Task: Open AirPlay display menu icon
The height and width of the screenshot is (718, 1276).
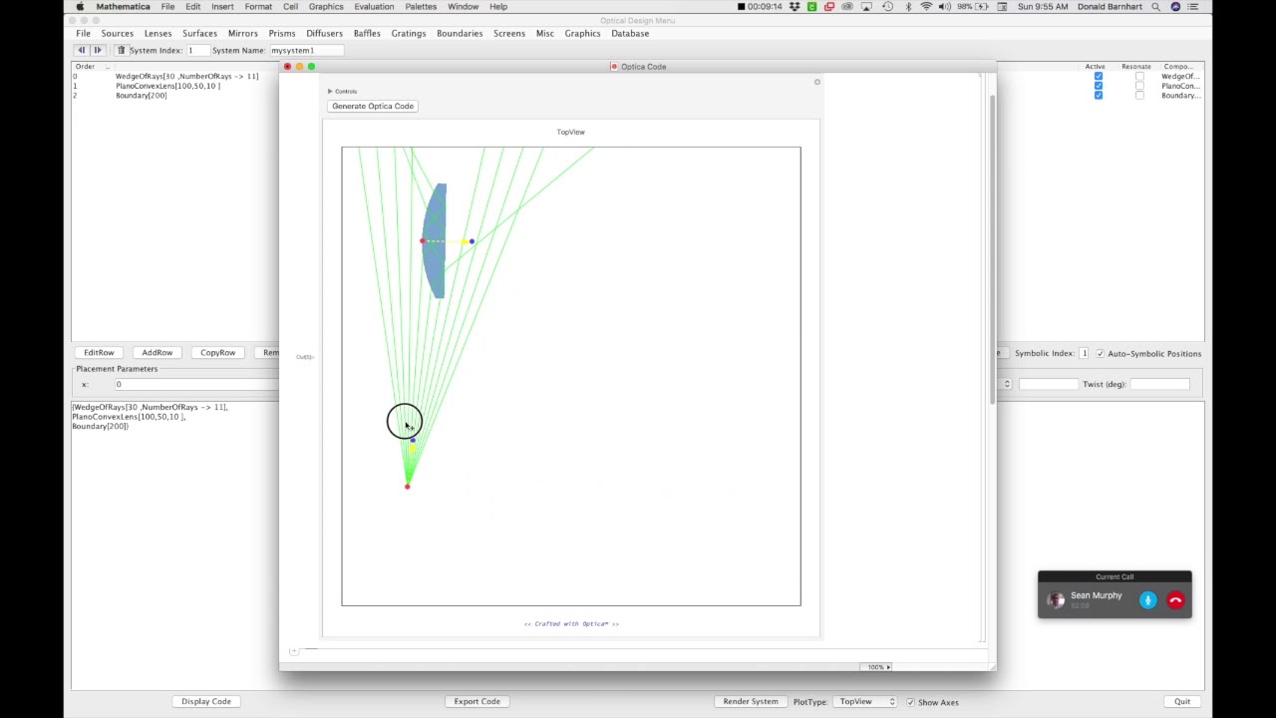Action: click(866, 7)
